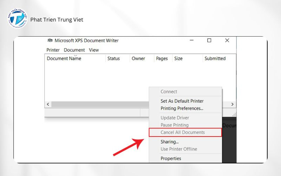Click the right scroll arrow of the horizontal scrollbar
281x176 pixels.
tap(232, 105)
